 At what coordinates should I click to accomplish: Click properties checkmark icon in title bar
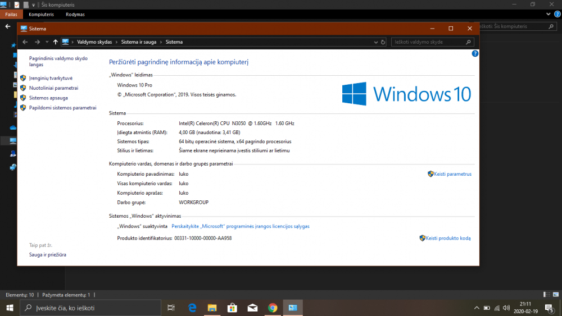pyautogui.click(x=17, y=4)
